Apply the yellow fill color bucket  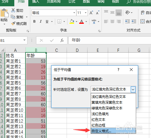click(x=72, y=21)
